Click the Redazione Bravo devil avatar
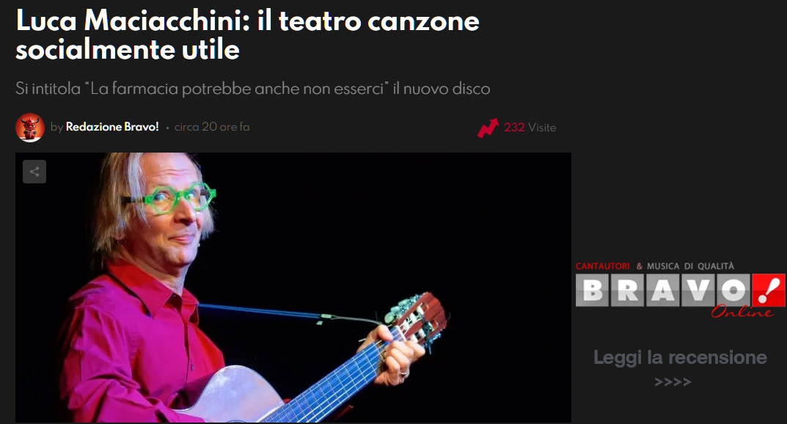Screen dimensions: 787x424 pos(30,128)
